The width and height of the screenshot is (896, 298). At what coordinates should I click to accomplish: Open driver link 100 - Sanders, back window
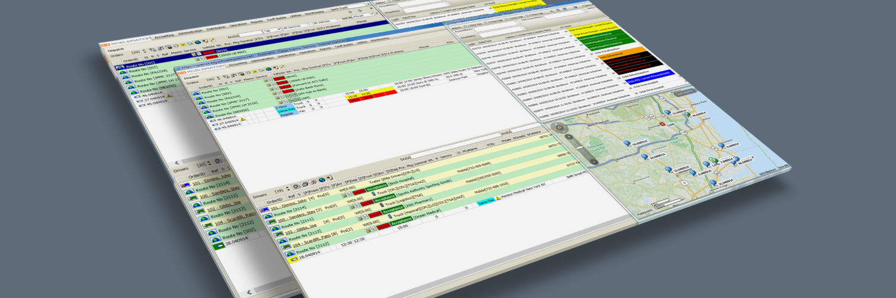pos(219,192)
